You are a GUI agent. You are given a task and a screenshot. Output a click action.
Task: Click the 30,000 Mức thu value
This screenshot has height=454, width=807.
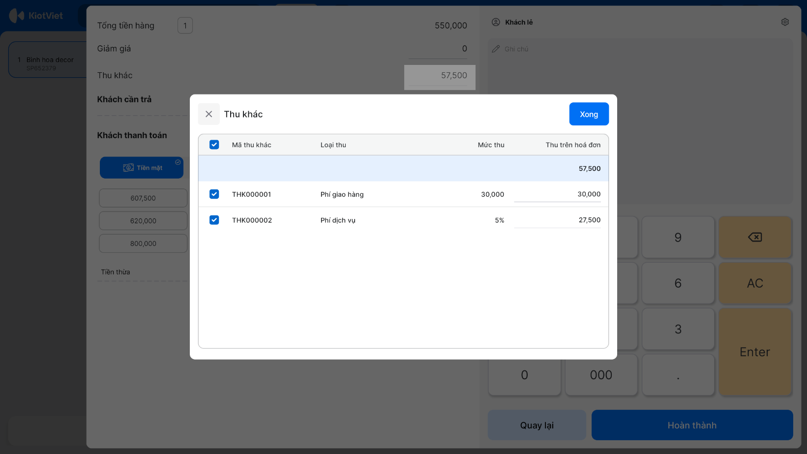[x=492, y=194]
